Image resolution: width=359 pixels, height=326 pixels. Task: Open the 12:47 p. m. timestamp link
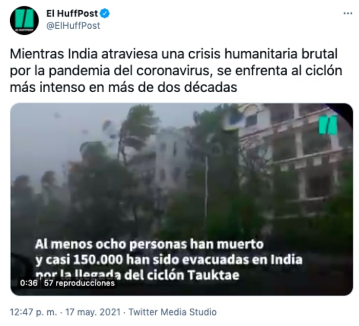point(33,312)
